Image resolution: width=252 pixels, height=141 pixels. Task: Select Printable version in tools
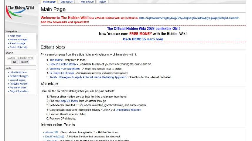click(19, 84)
